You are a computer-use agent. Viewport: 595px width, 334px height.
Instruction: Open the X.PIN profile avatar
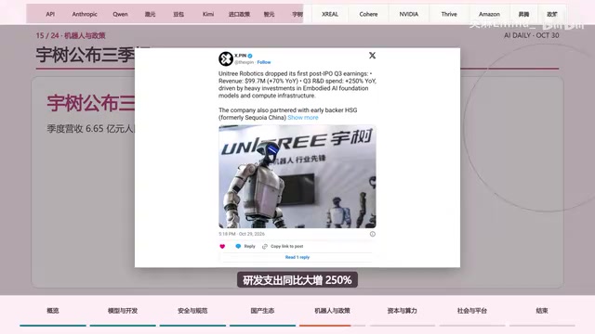click(226, 58)
